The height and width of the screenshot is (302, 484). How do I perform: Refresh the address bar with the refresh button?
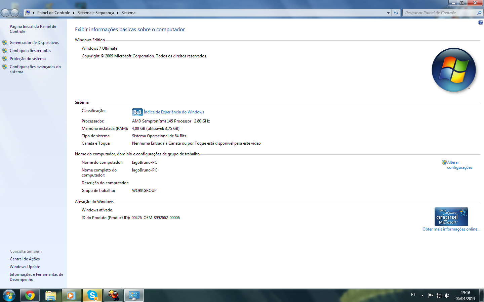point(396,13)
